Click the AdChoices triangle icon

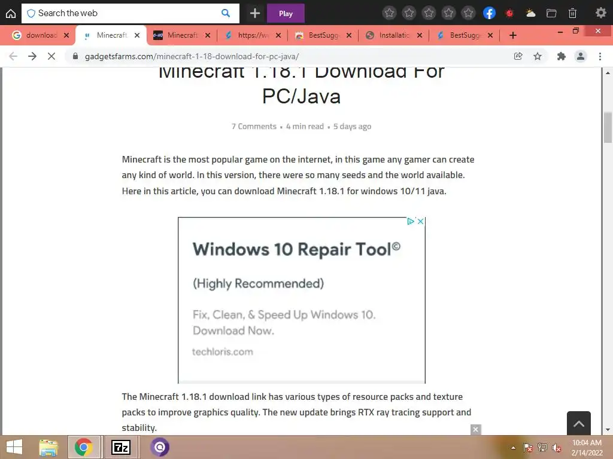(411, 221)
